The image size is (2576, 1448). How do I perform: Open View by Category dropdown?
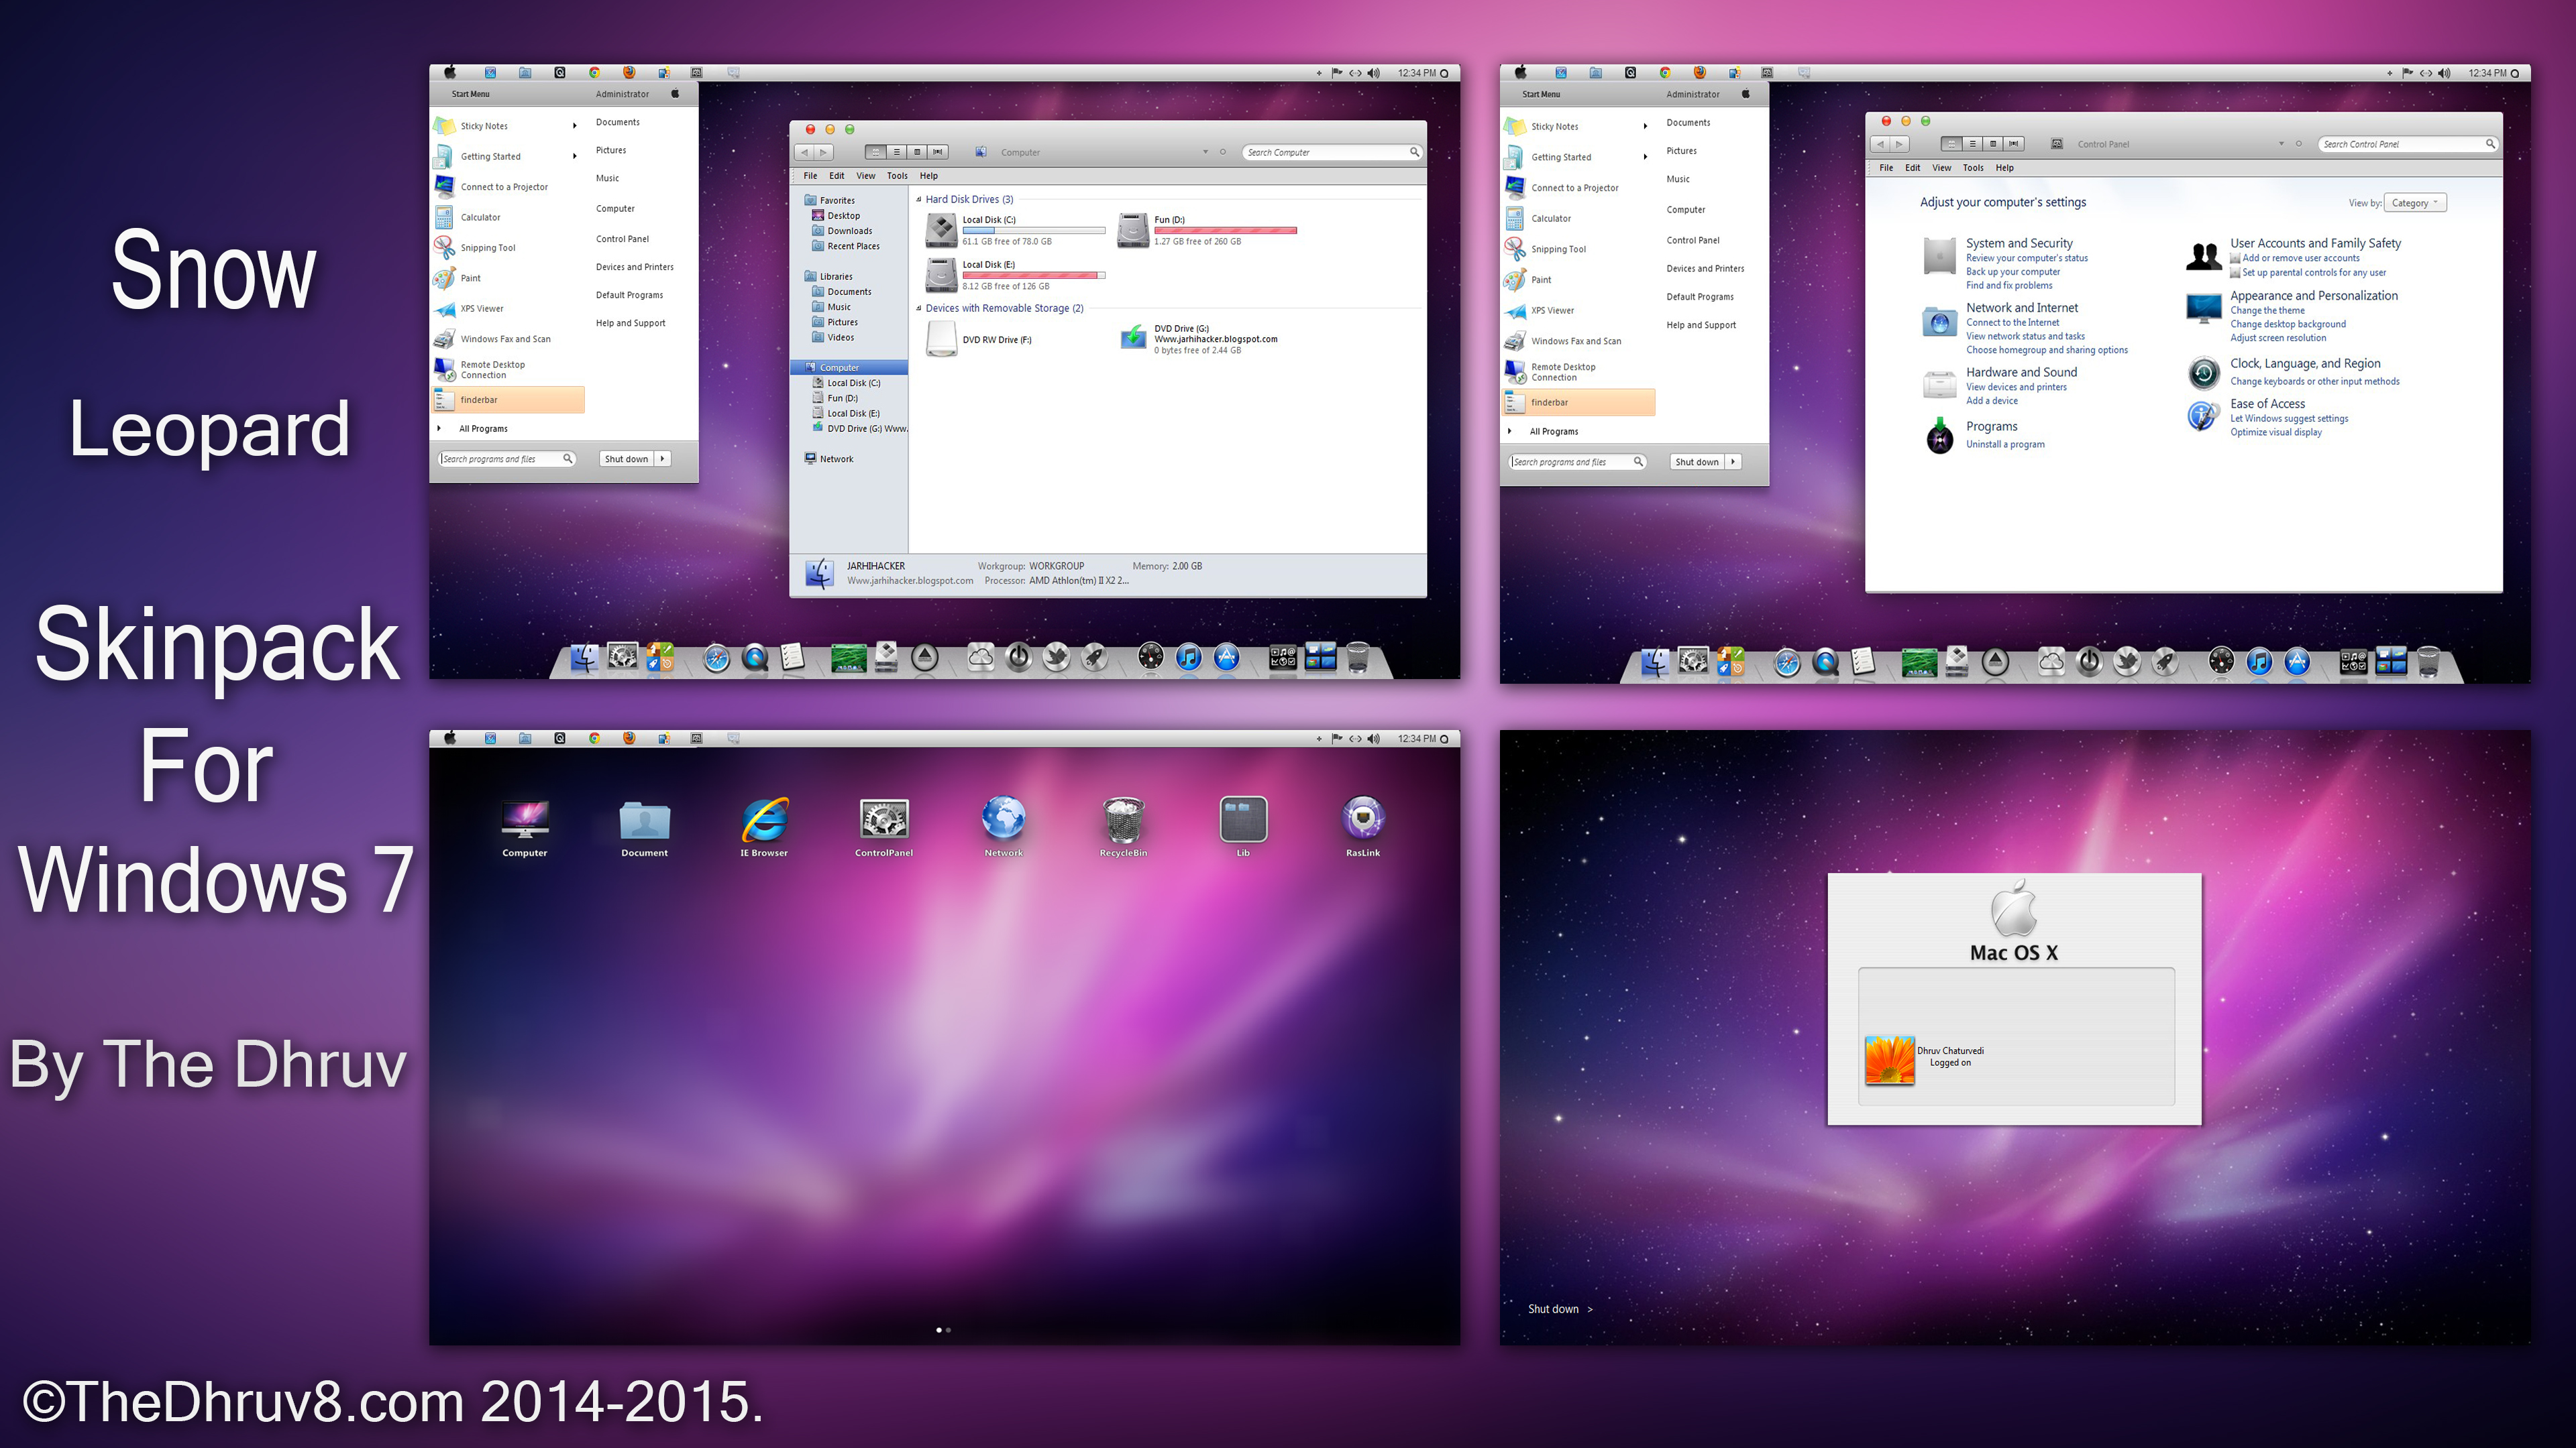coord(2415,203)
